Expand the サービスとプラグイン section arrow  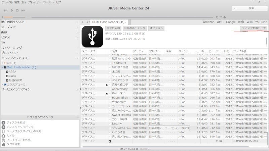pos(78,89)
